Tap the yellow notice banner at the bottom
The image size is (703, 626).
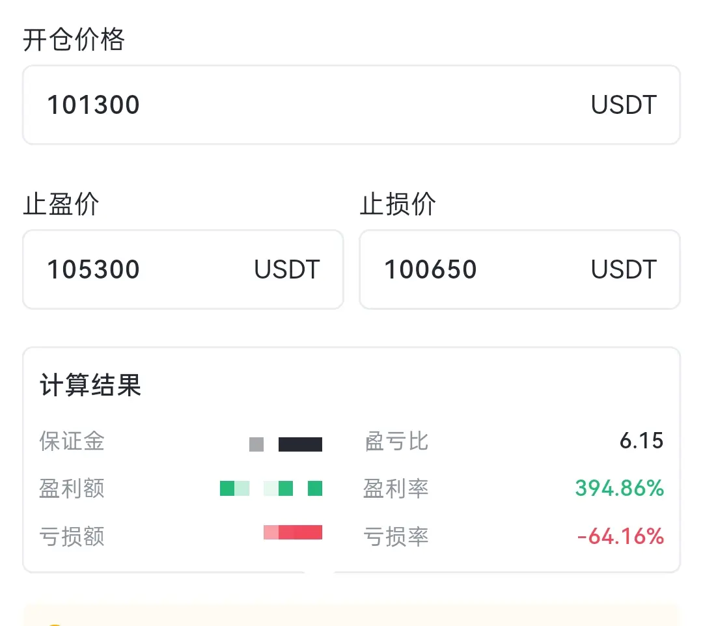pyautogui.click(x=351, y=616)
